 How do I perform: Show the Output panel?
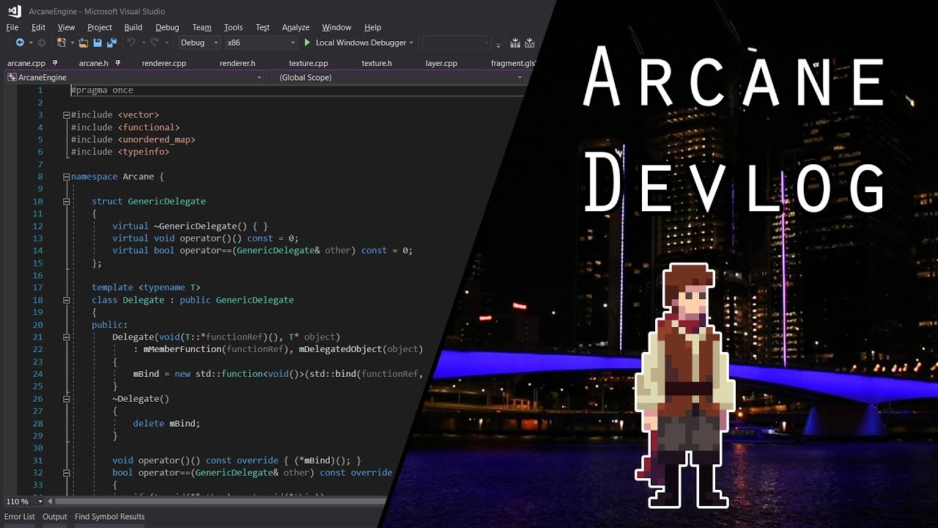[x=55, y=517]
